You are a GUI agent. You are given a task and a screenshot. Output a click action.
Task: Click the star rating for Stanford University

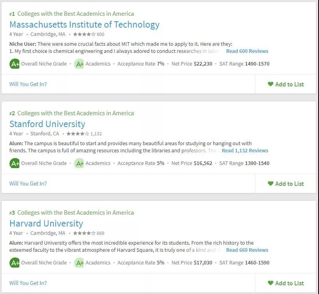pos(78,133)
